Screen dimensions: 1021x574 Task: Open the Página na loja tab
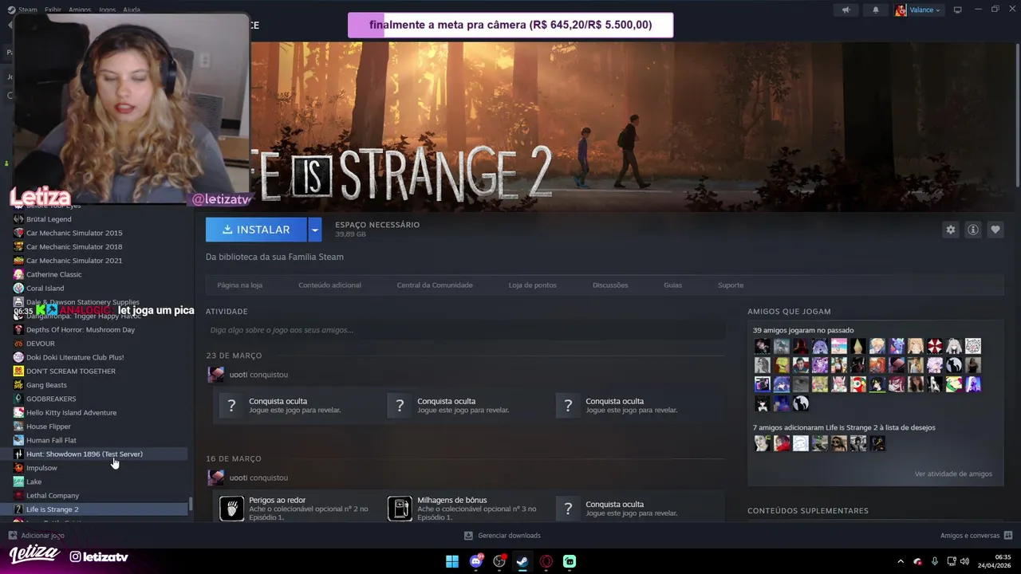click(x=239, y=285)
